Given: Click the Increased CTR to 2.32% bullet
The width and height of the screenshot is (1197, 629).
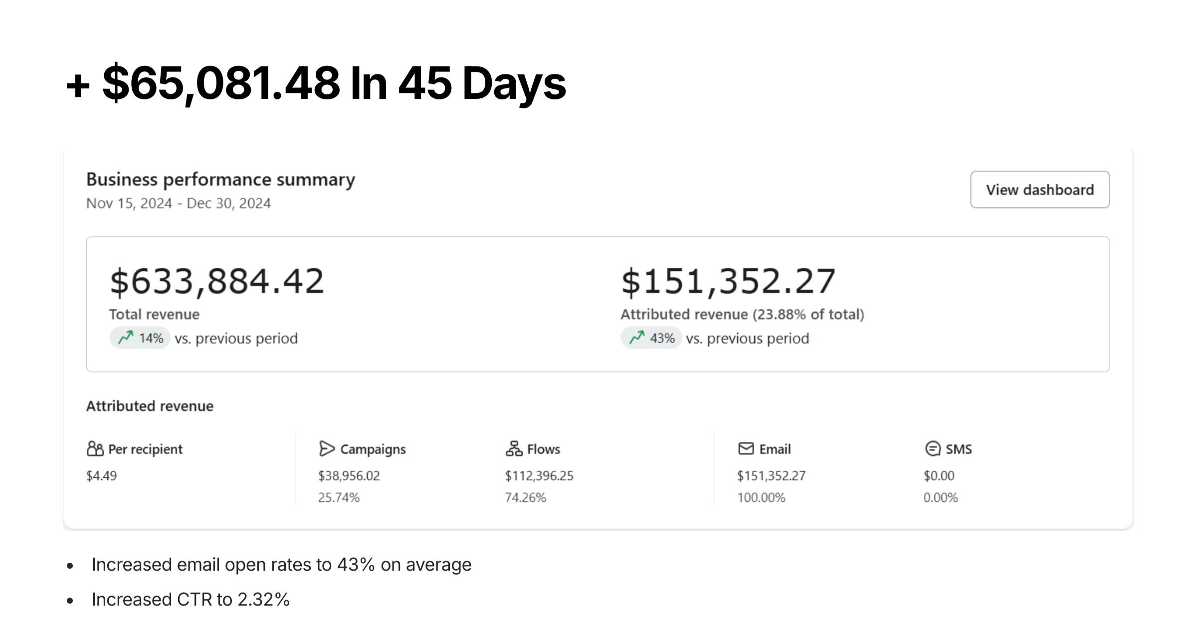Looking at the screenshot, I should point(190,599).
